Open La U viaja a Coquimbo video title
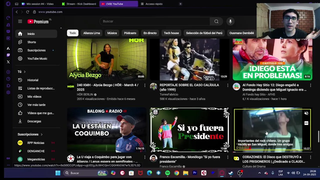320x180 pixels. 107,159
